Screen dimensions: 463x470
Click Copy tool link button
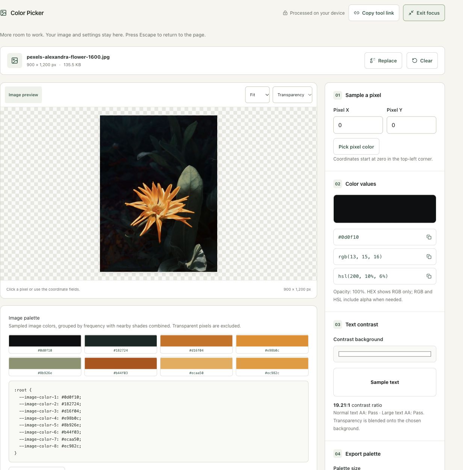point(374,13)
